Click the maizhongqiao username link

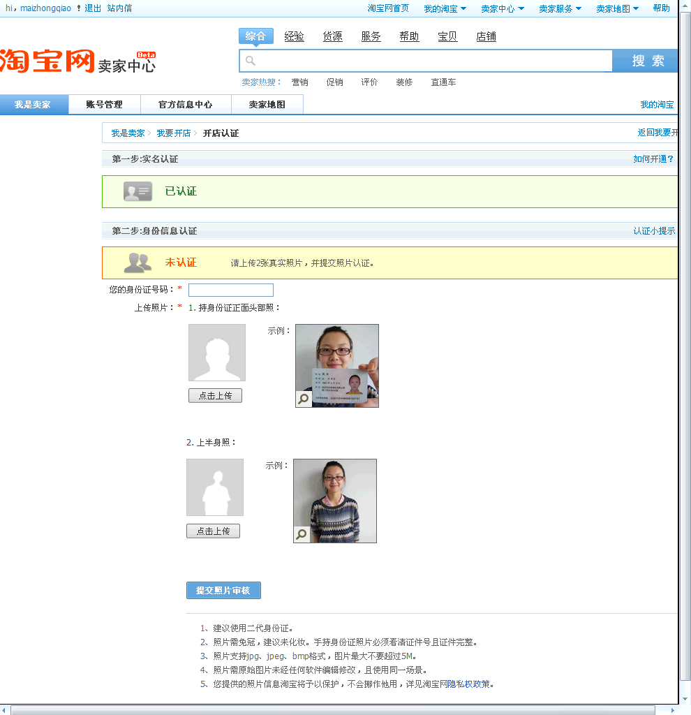(45, 8)
